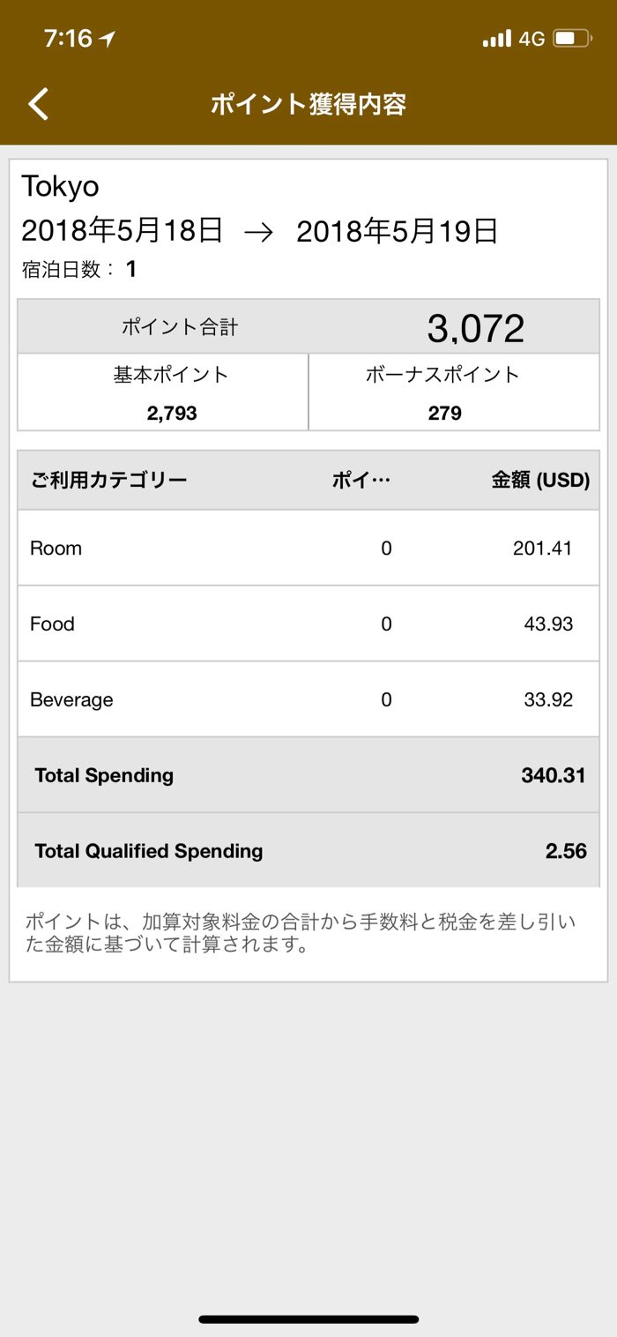This screenshot has height=1337, width=617.
Task: Select the Room category row
Action: point(308,548)
